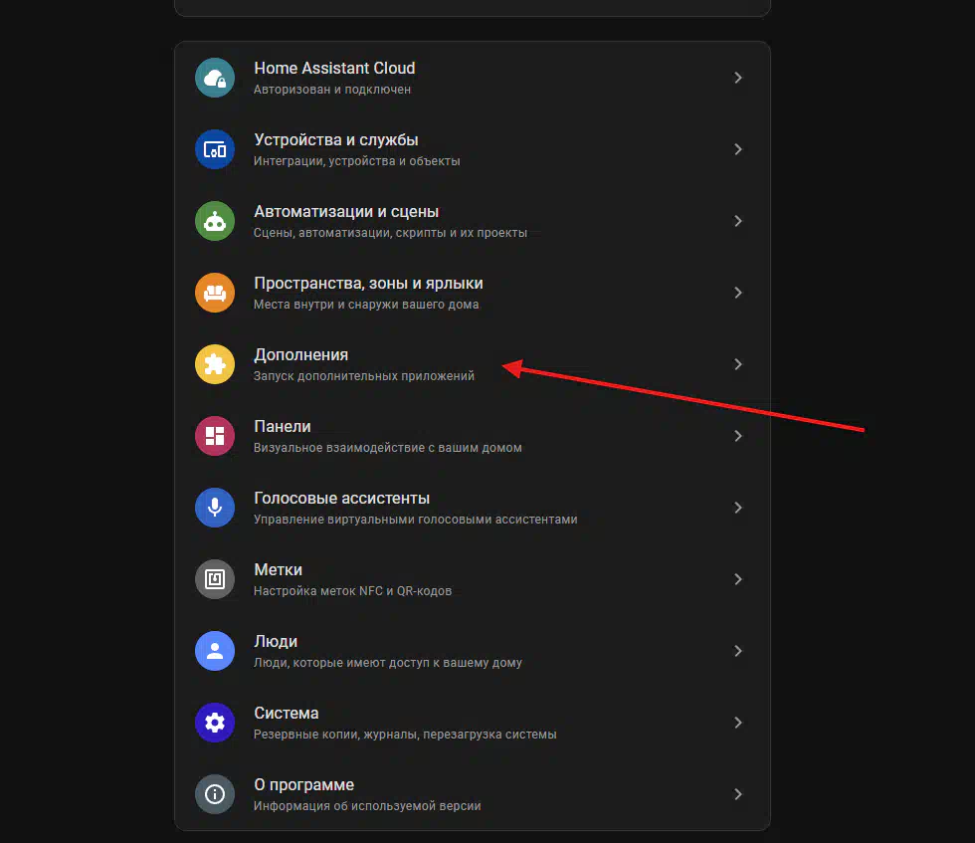The image size is (975, 843).
Task: Click the Метки NFC tag icon
Action: click(215, 579)
